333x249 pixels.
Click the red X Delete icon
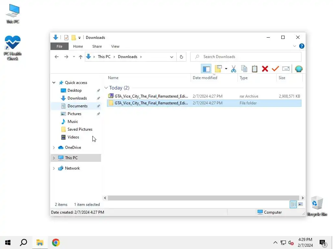coord(265,69)
